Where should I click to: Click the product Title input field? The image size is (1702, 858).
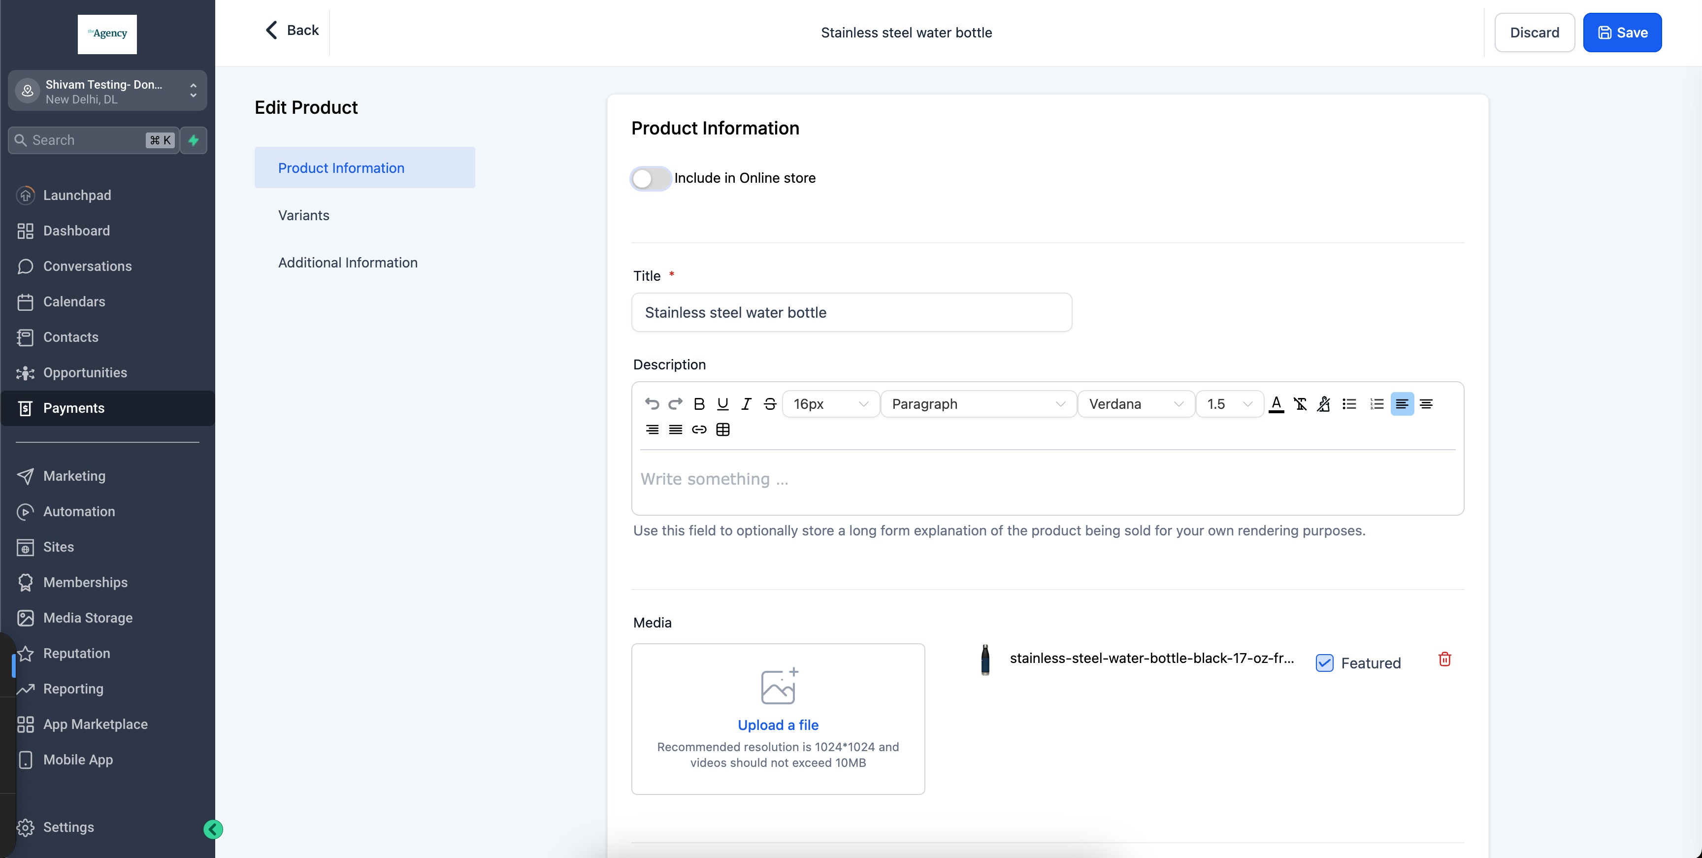[851, 313]
